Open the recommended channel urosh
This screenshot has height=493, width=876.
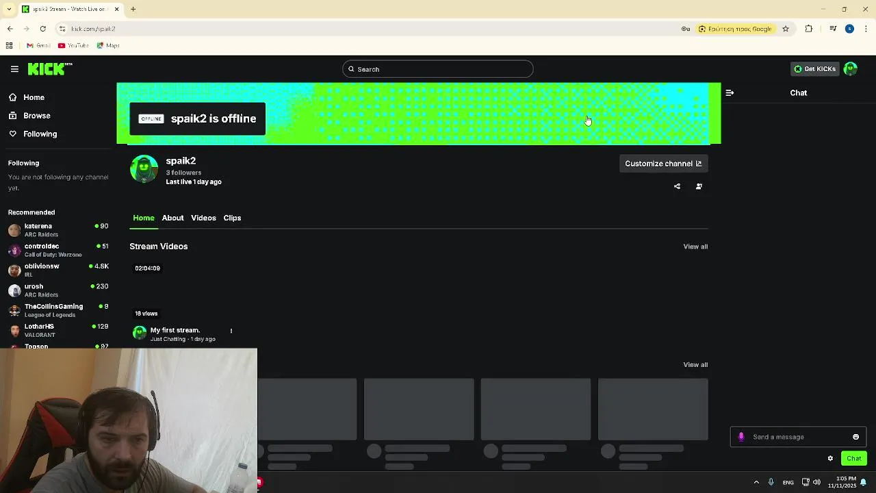pyautogui.click(x=58, y=290)
